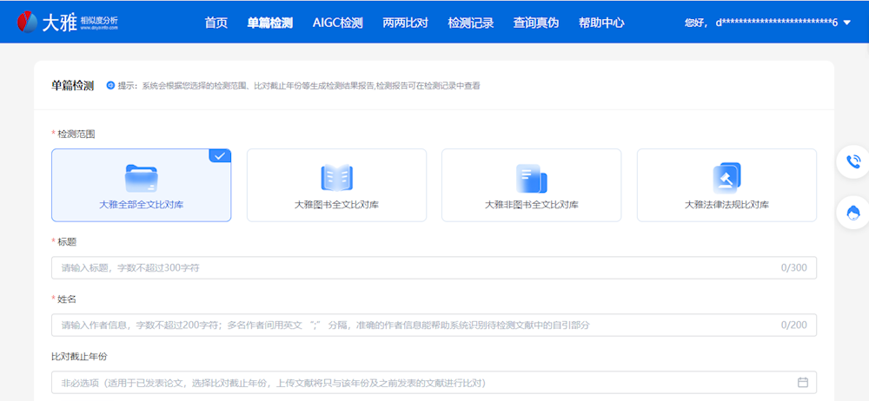This screenshot has height=401, width=869.
Task: Open 帮助中心 from the top nav
Action: click(x=601, y=23)
